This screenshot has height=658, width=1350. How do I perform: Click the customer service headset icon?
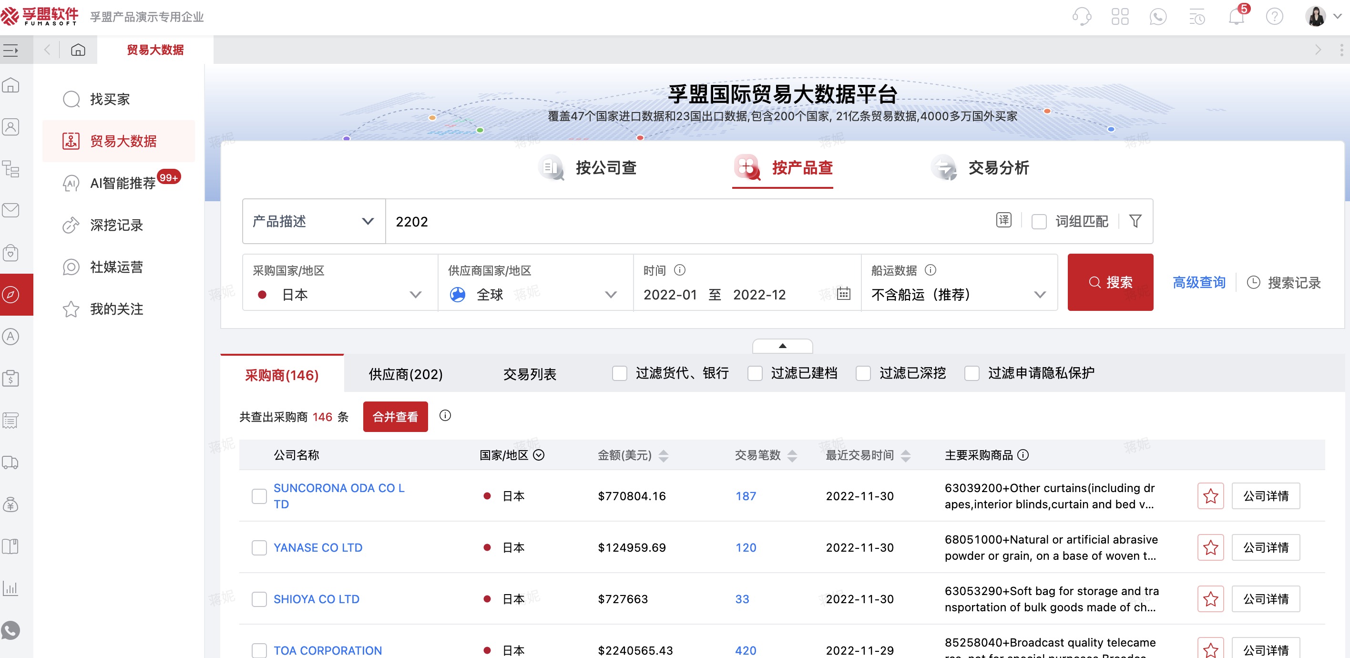click(x=1082, y=16)
